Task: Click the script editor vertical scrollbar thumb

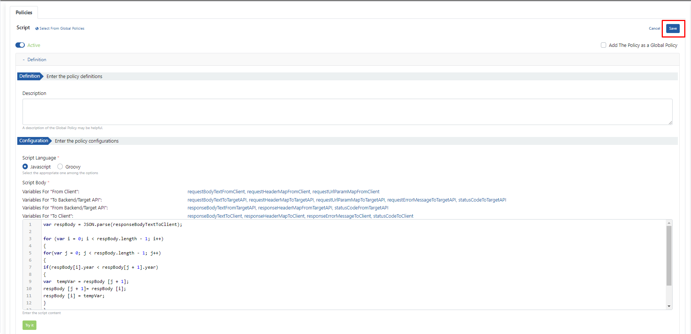Action: [x=669, y=255]
